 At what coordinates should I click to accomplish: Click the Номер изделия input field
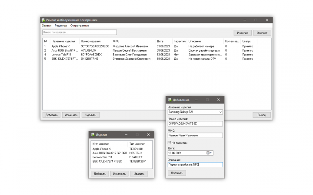195,123
